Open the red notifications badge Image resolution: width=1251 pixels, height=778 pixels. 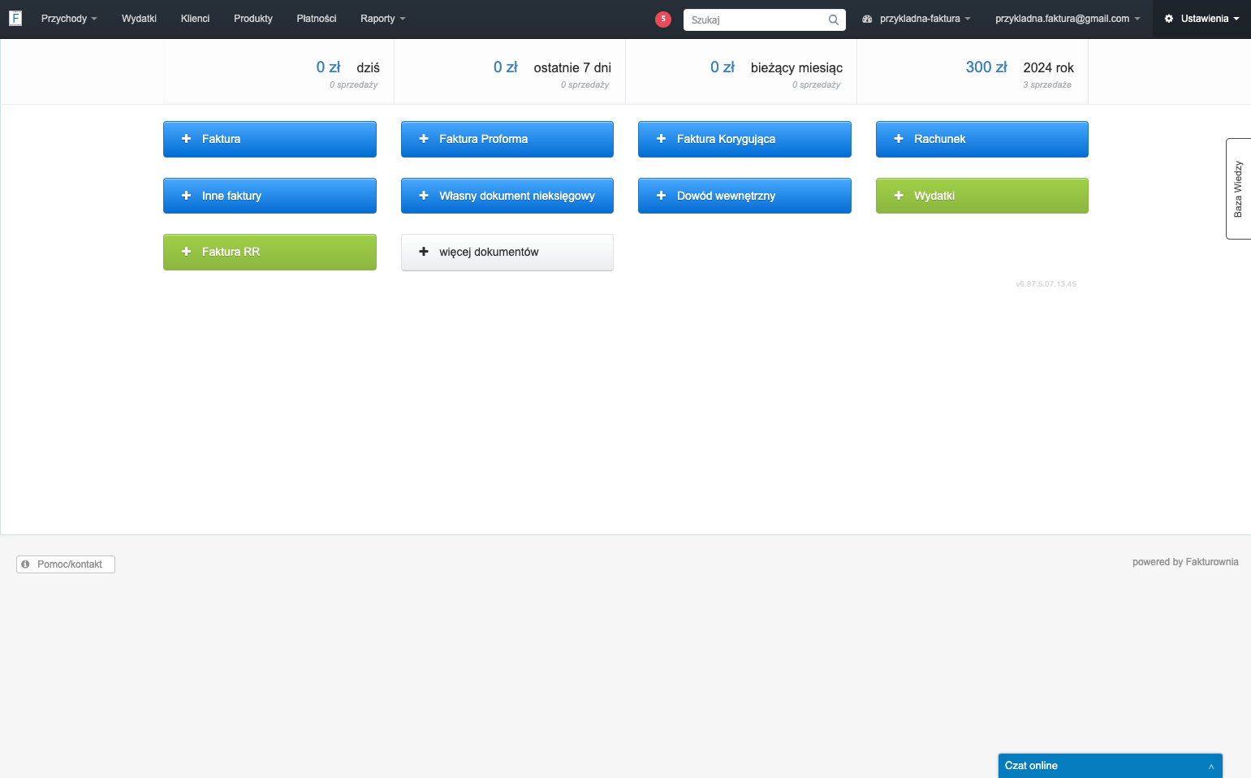663,19
